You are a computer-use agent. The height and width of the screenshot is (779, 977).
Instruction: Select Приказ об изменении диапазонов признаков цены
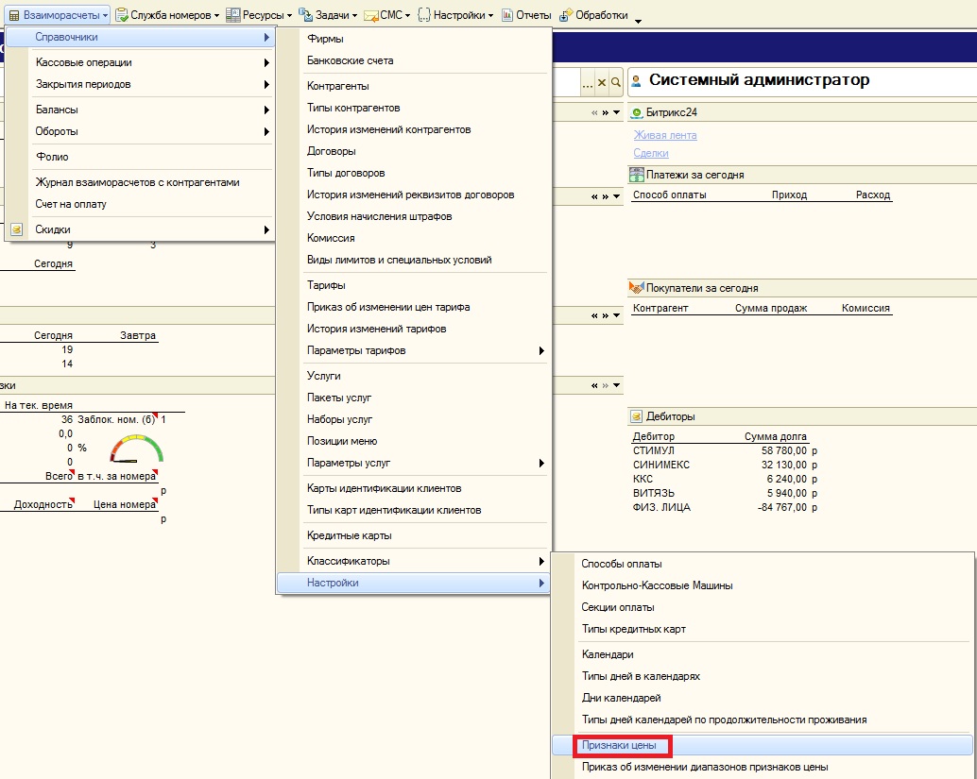click(763, 767)
